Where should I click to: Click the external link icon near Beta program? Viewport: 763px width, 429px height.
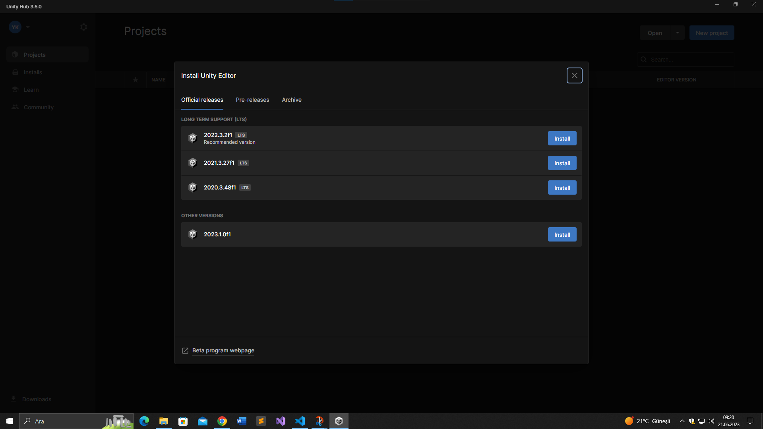[x=185, y=350]
